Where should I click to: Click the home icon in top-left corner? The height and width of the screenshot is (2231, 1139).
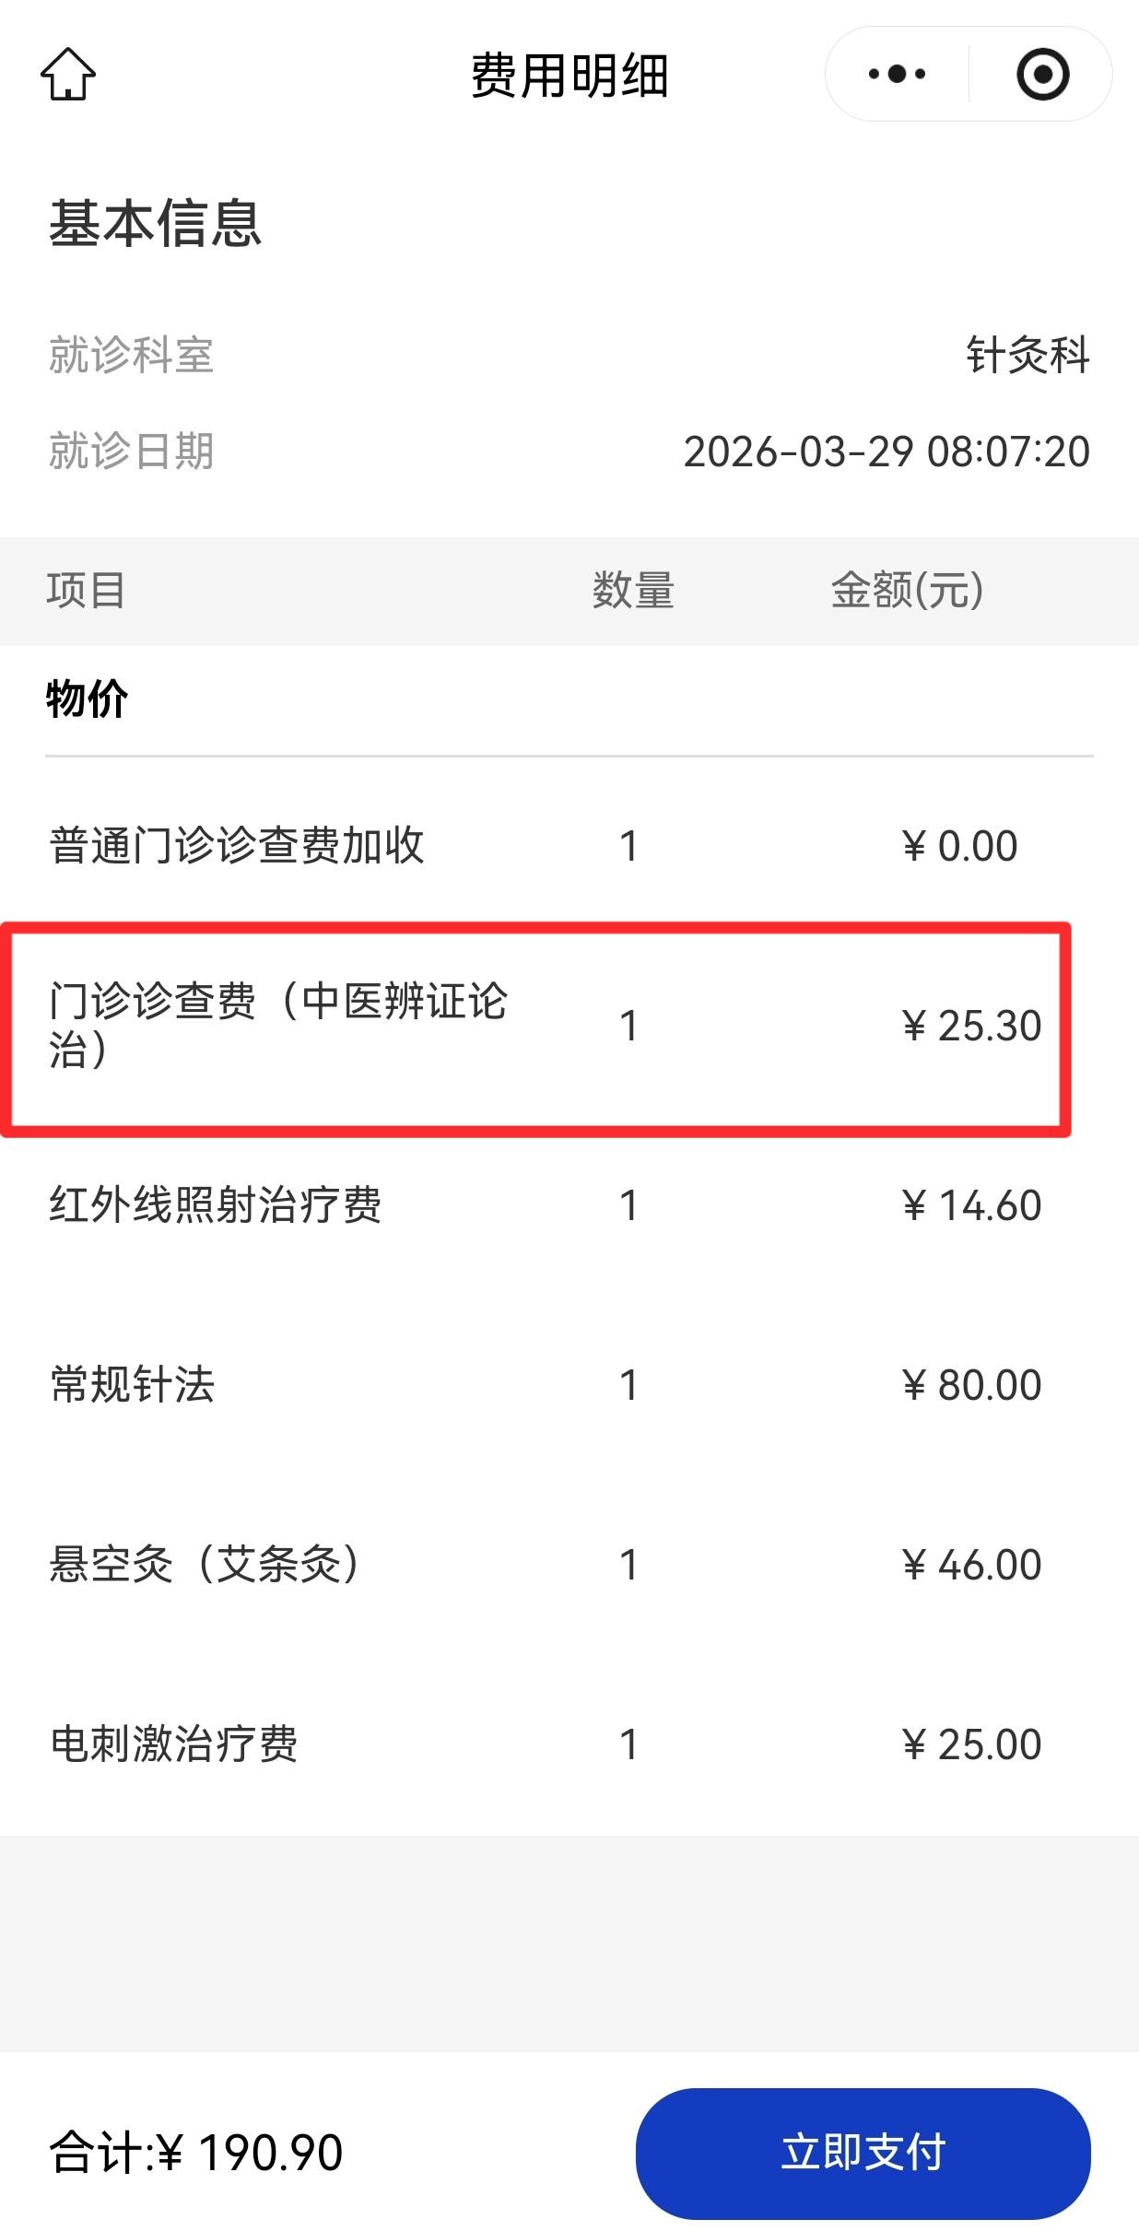tap(69, 74)
